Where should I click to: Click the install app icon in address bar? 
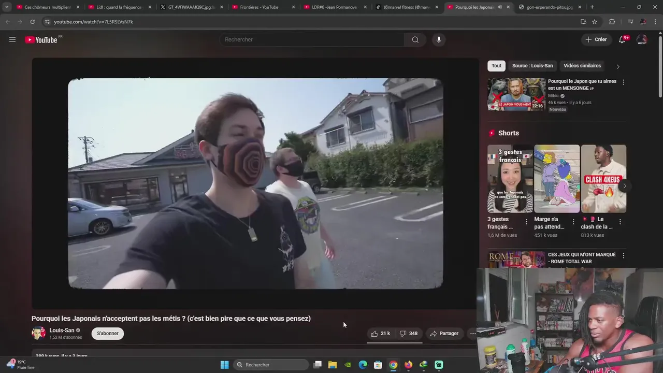[x=583, y=22]
